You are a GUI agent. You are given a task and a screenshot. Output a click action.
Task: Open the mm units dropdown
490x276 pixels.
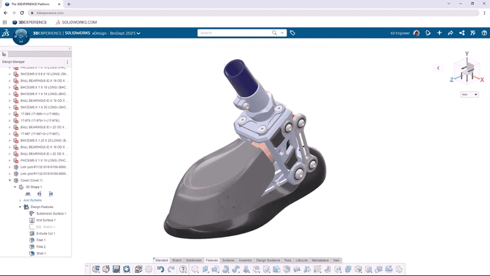pos(470,94)
